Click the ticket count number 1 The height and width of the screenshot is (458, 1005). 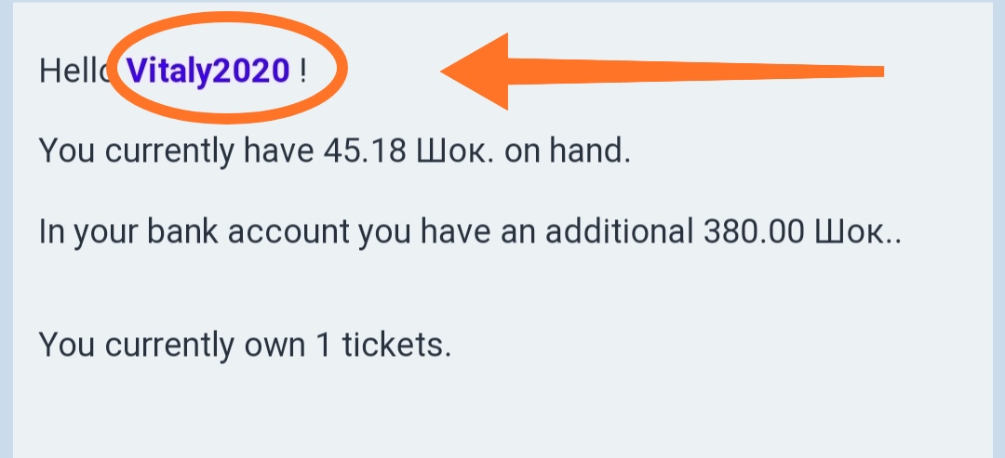click(x=324, y=345)
